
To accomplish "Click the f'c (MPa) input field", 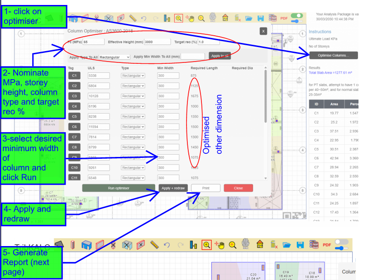I will [x=93, y=42].
